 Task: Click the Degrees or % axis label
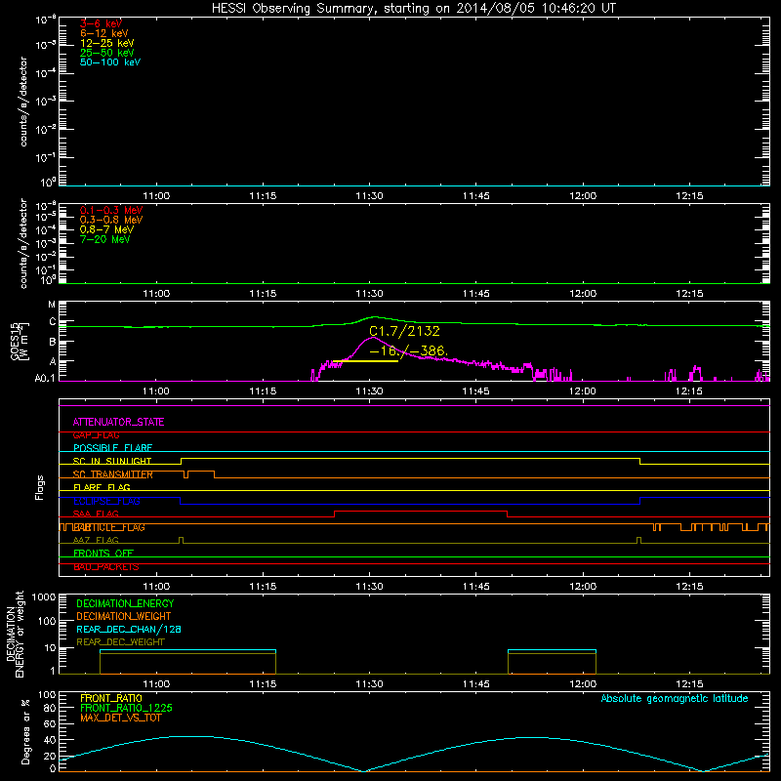pos(25,731)
